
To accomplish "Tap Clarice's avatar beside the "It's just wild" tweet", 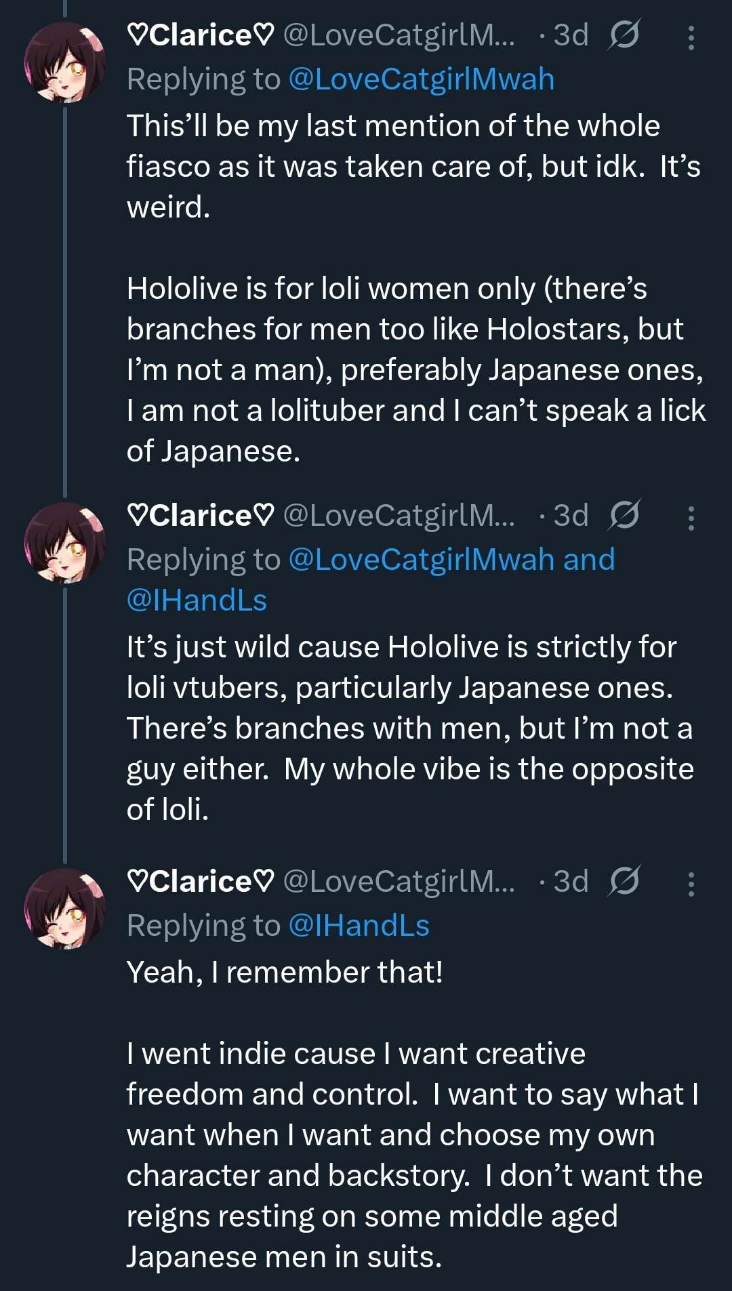I will pos(64,543).
